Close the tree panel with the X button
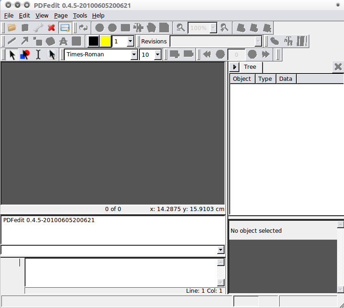Screen dimensions: 344x308 (x=338, y=66)
